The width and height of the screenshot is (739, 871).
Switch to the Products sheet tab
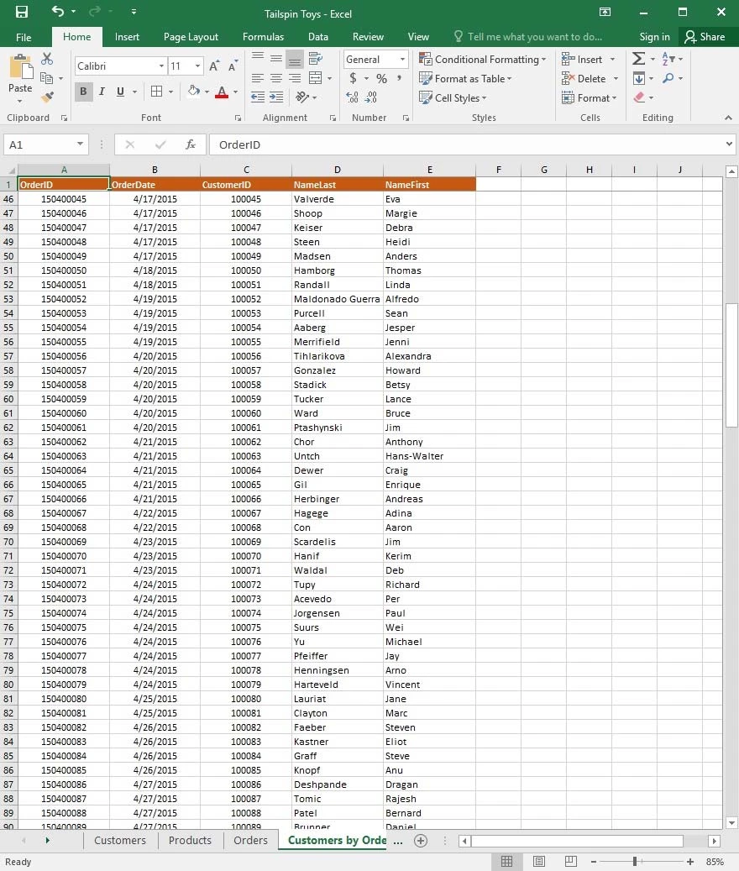coord(190,840)
